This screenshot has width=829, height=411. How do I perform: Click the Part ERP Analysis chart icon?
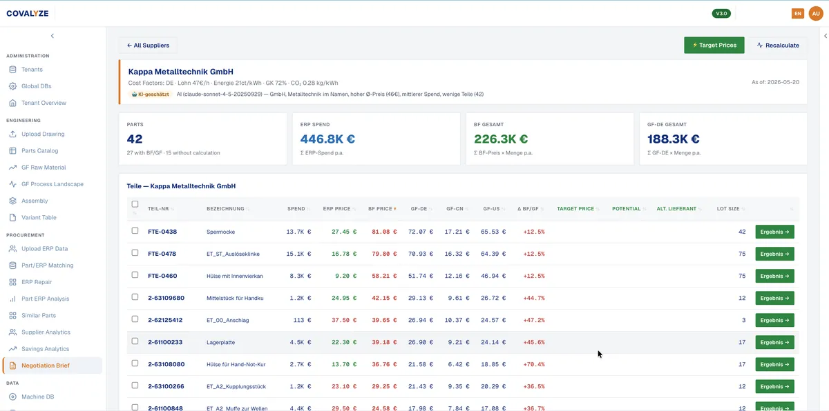pyautogui.click(x=12, y=299)
